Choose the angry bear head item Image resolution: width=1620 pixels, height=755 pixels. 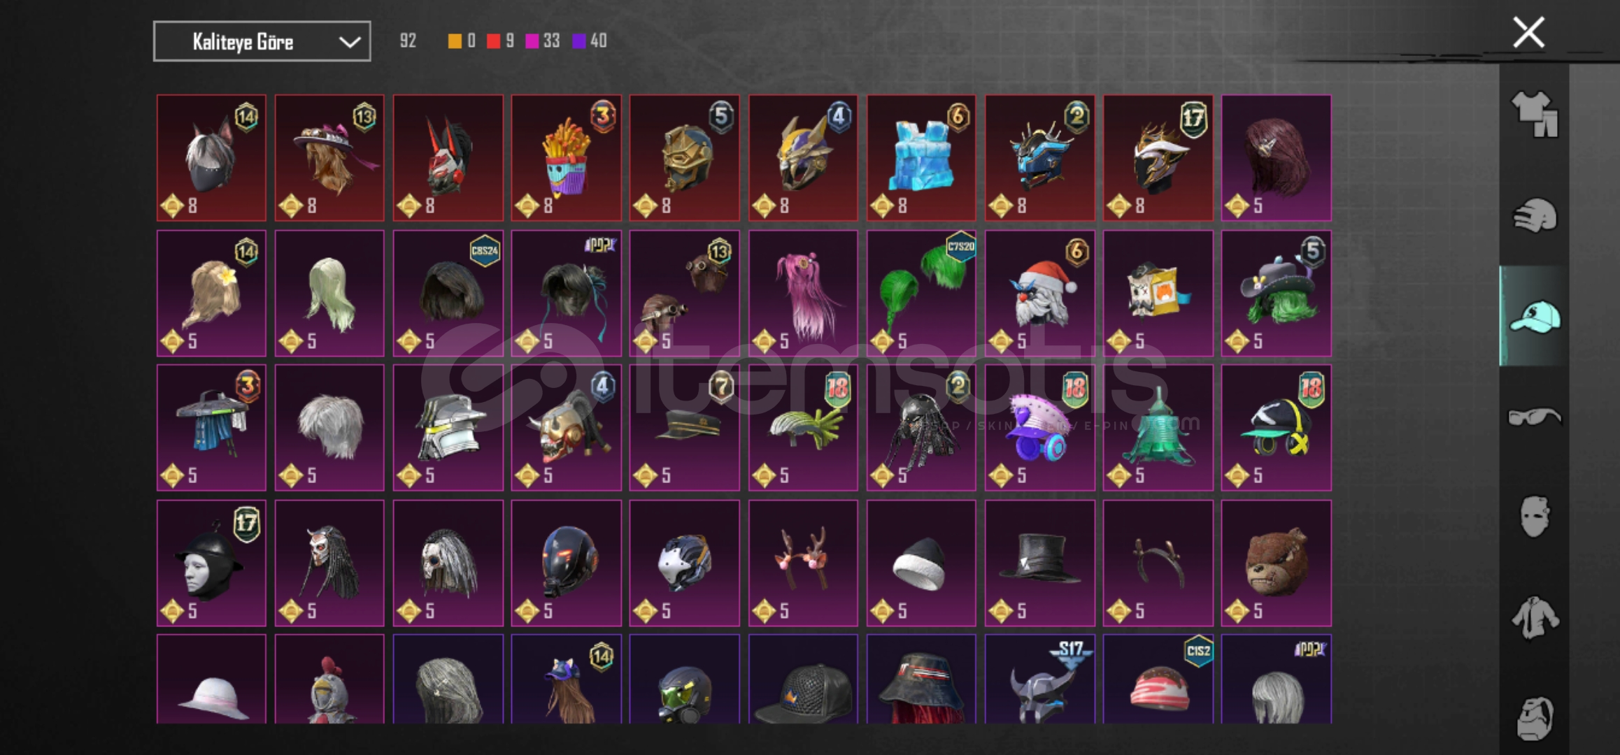tap(1277, 563)
